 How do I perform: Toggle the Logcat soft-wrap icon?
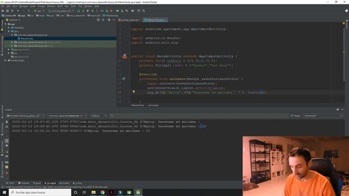tap(7, 140)
